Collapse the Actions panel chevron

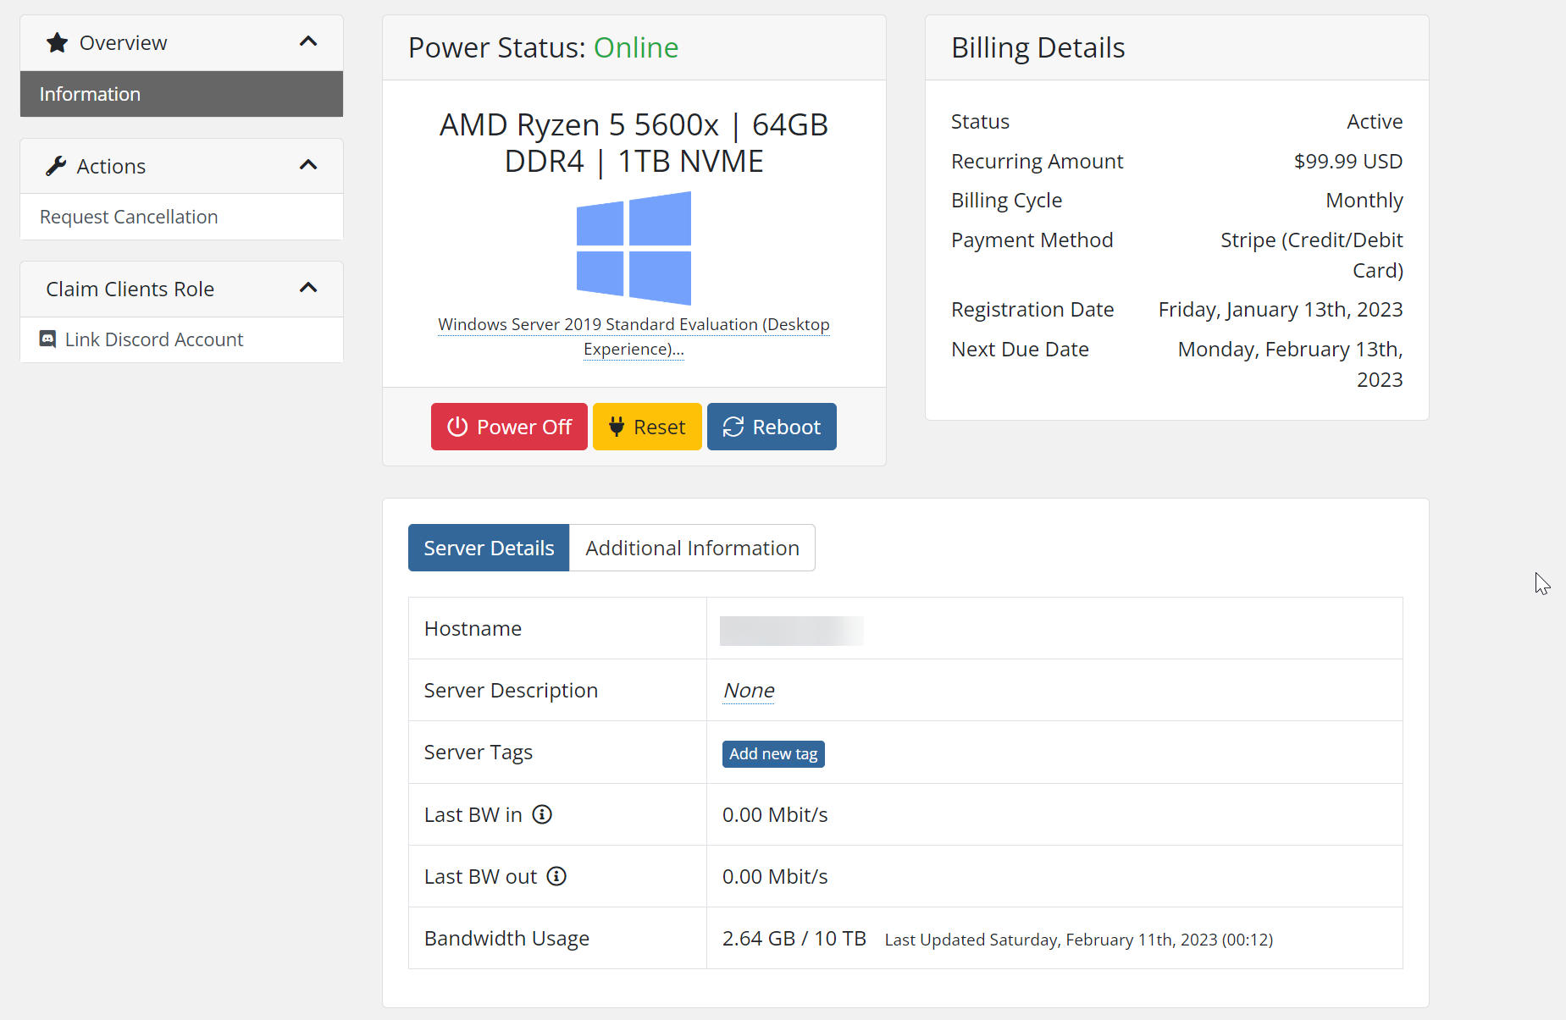click(x=308, y=165)
